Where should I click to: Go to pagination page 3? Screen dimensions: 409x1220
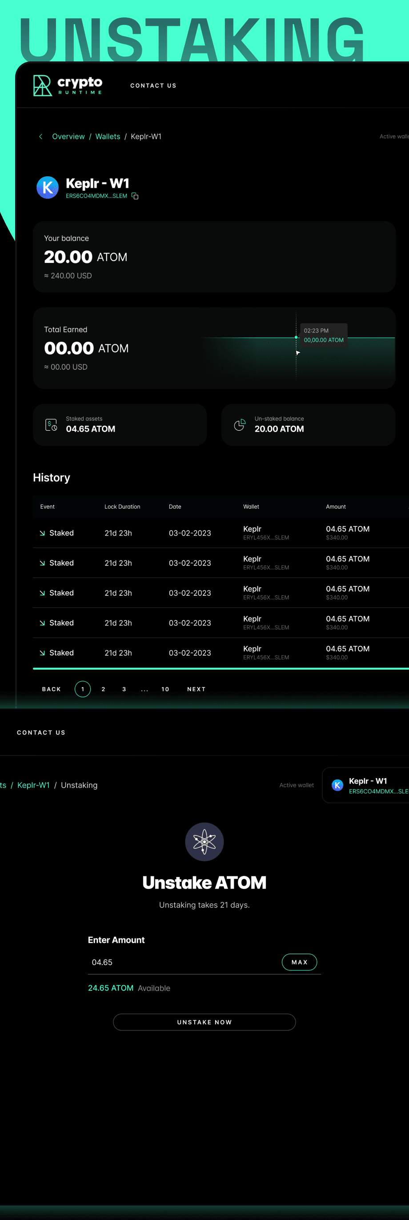pos(124,689)
